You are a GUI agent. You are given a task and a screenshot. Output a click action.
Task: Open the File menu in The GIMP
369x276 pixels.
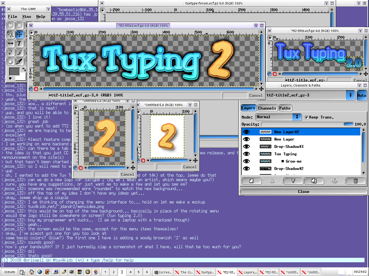tap(12, 17)
